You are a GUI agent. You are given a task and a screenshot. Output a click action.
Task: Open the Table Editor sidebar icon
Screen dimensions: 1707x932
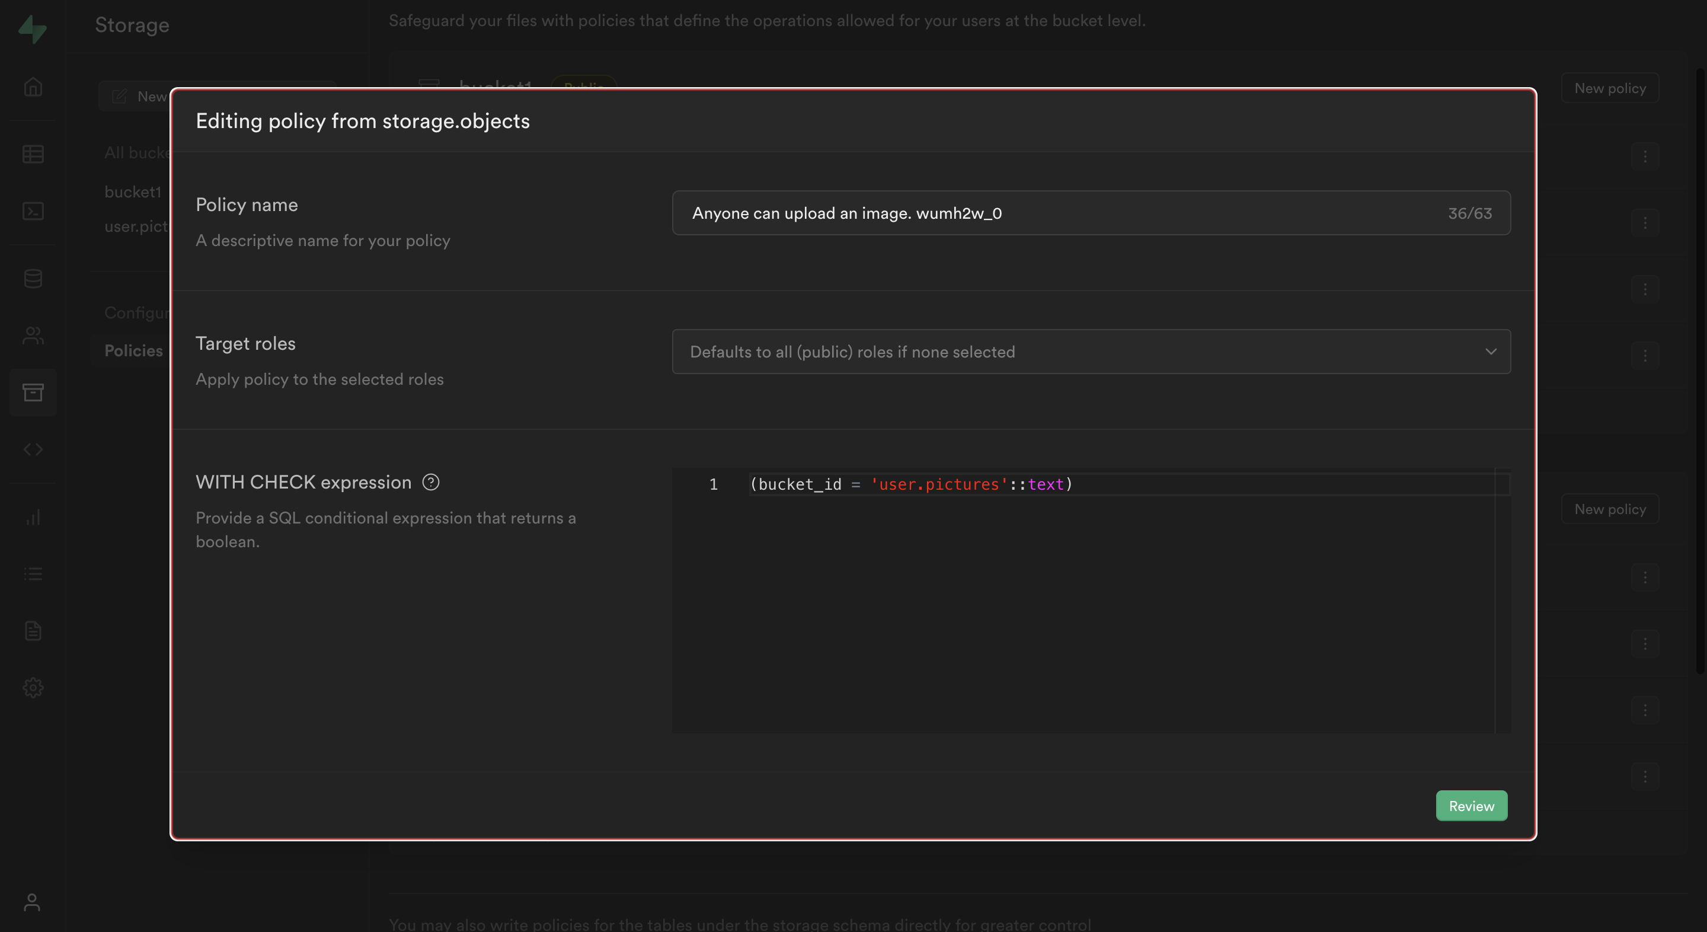[33, 154]
